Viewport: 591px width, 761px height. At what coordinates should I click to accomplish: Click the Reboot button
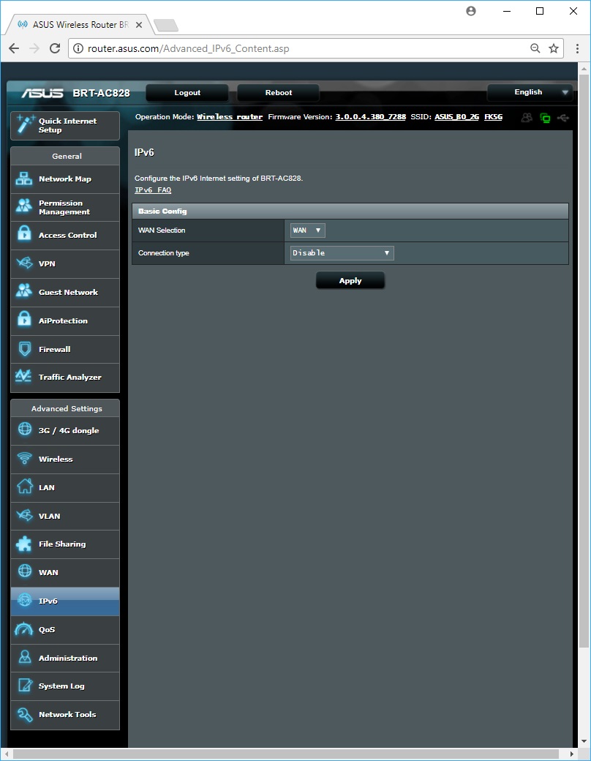pyautogui.click(x=278, y=93)
